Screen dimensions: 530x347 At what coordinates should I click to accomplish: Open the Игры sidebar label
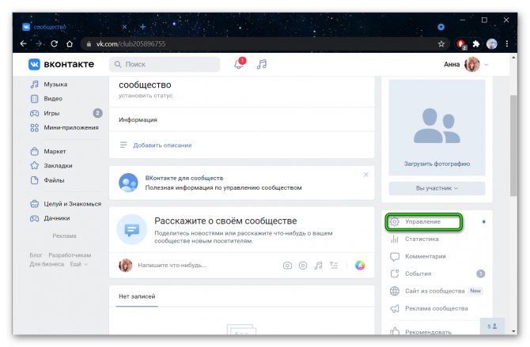[51, 113]
